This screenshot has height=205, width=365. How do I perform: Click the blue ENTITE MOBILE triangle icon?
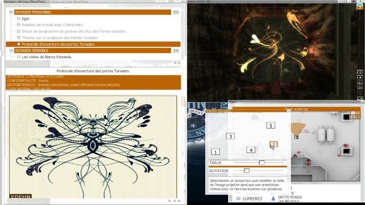273,198
